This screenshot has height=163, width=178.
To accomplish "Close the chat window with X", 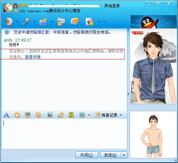I will tap(168, 3).
